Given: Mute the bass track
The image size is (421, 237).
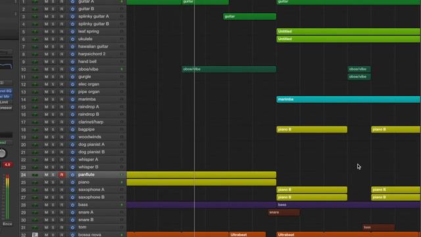Looking at the screenshot, I should click(46, 205).
